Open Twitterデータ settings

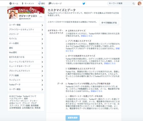click(26, 85)
